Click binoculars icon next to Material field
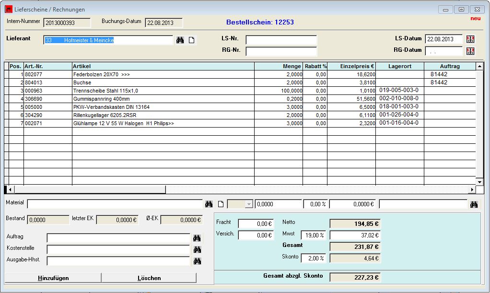The width and height of the screenshot is (490, 293). click(x=209, y=204)
